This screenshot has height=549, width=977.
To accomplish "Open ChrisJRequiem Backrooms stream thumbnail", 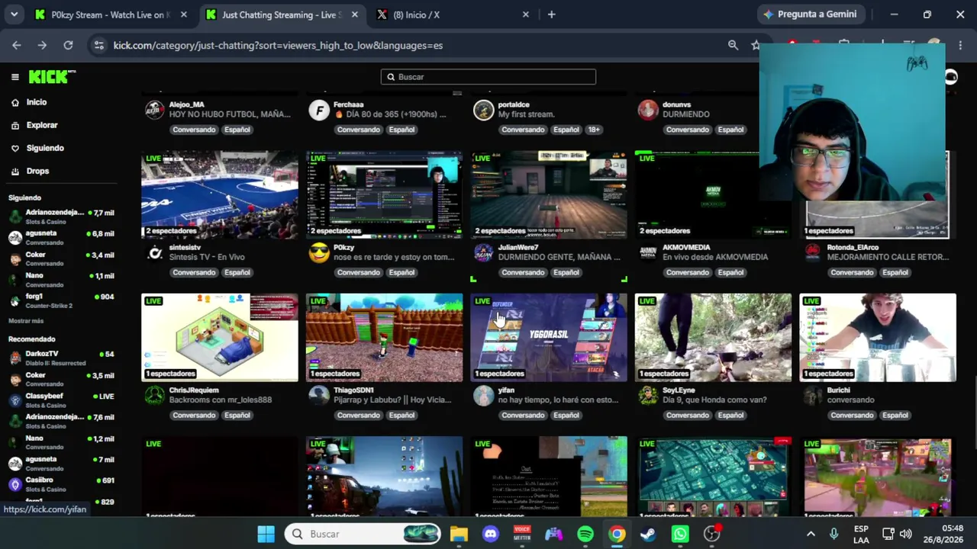I will pos(220,337).
